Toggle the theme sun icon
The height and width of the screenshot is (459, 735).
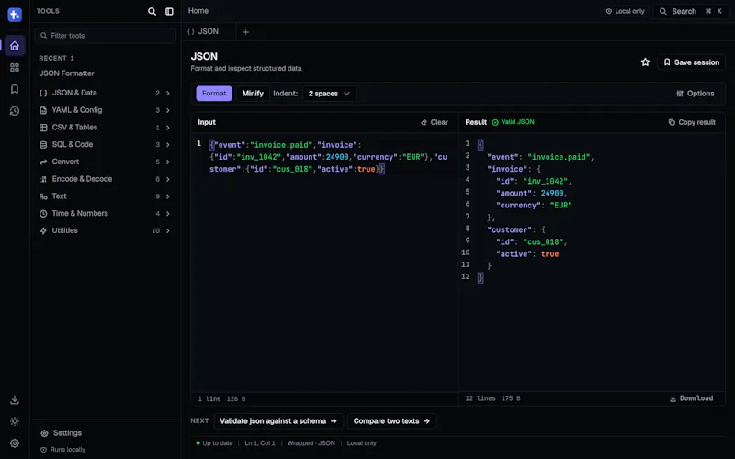coord(15,421)
